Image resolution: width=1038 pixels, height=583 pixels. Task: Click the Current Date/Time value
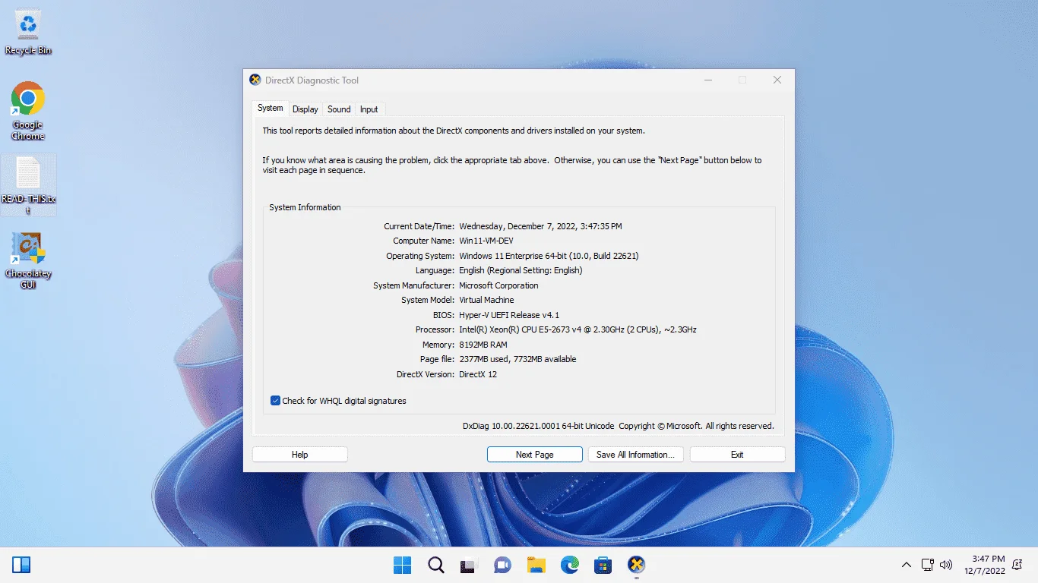coord(540,226)
